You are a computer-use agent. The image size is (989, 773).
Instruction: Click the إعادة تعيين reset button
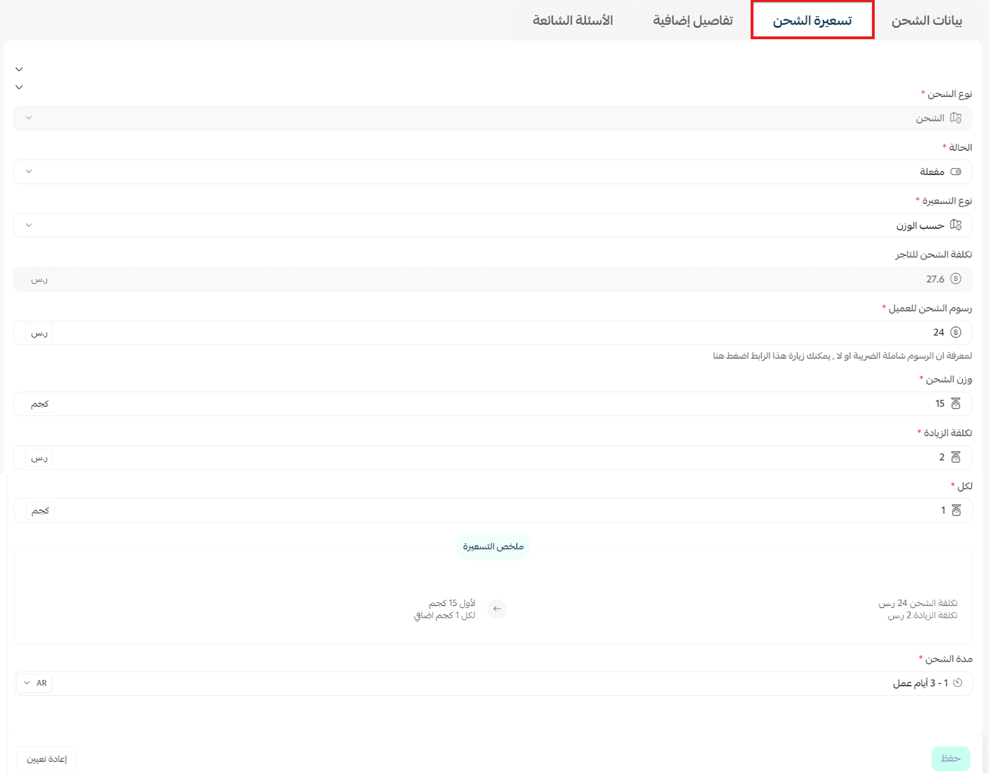[x=47, y=759]
